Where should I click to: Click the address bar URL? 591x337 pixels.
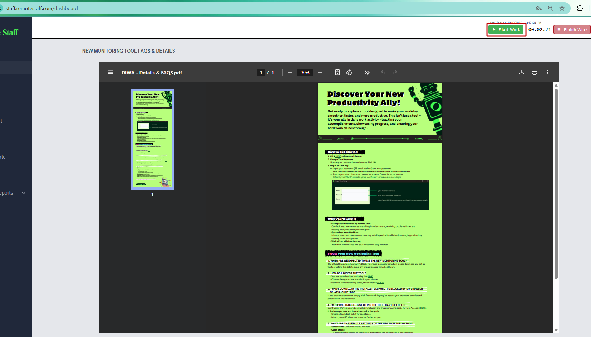click(x=41, y=8)
